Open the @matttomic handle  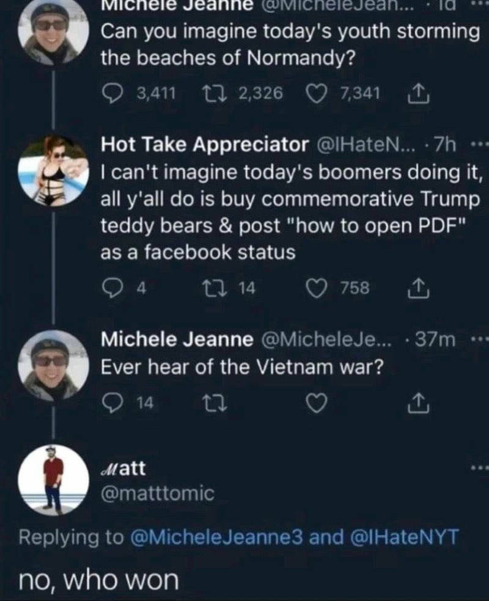coord(157,494)
